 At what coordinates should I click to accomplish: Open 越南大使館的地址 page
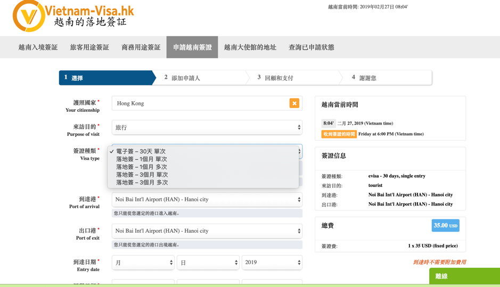click(x=250, y=47)
